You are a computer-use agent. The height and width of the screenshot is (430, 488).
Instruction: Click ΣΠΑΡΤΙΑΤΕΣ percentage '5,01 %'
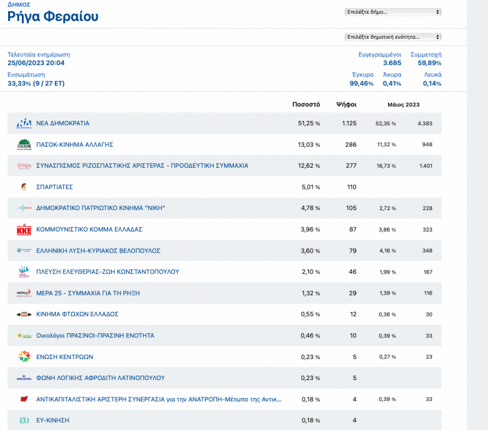pyautogui.click(x=311, y=187)
